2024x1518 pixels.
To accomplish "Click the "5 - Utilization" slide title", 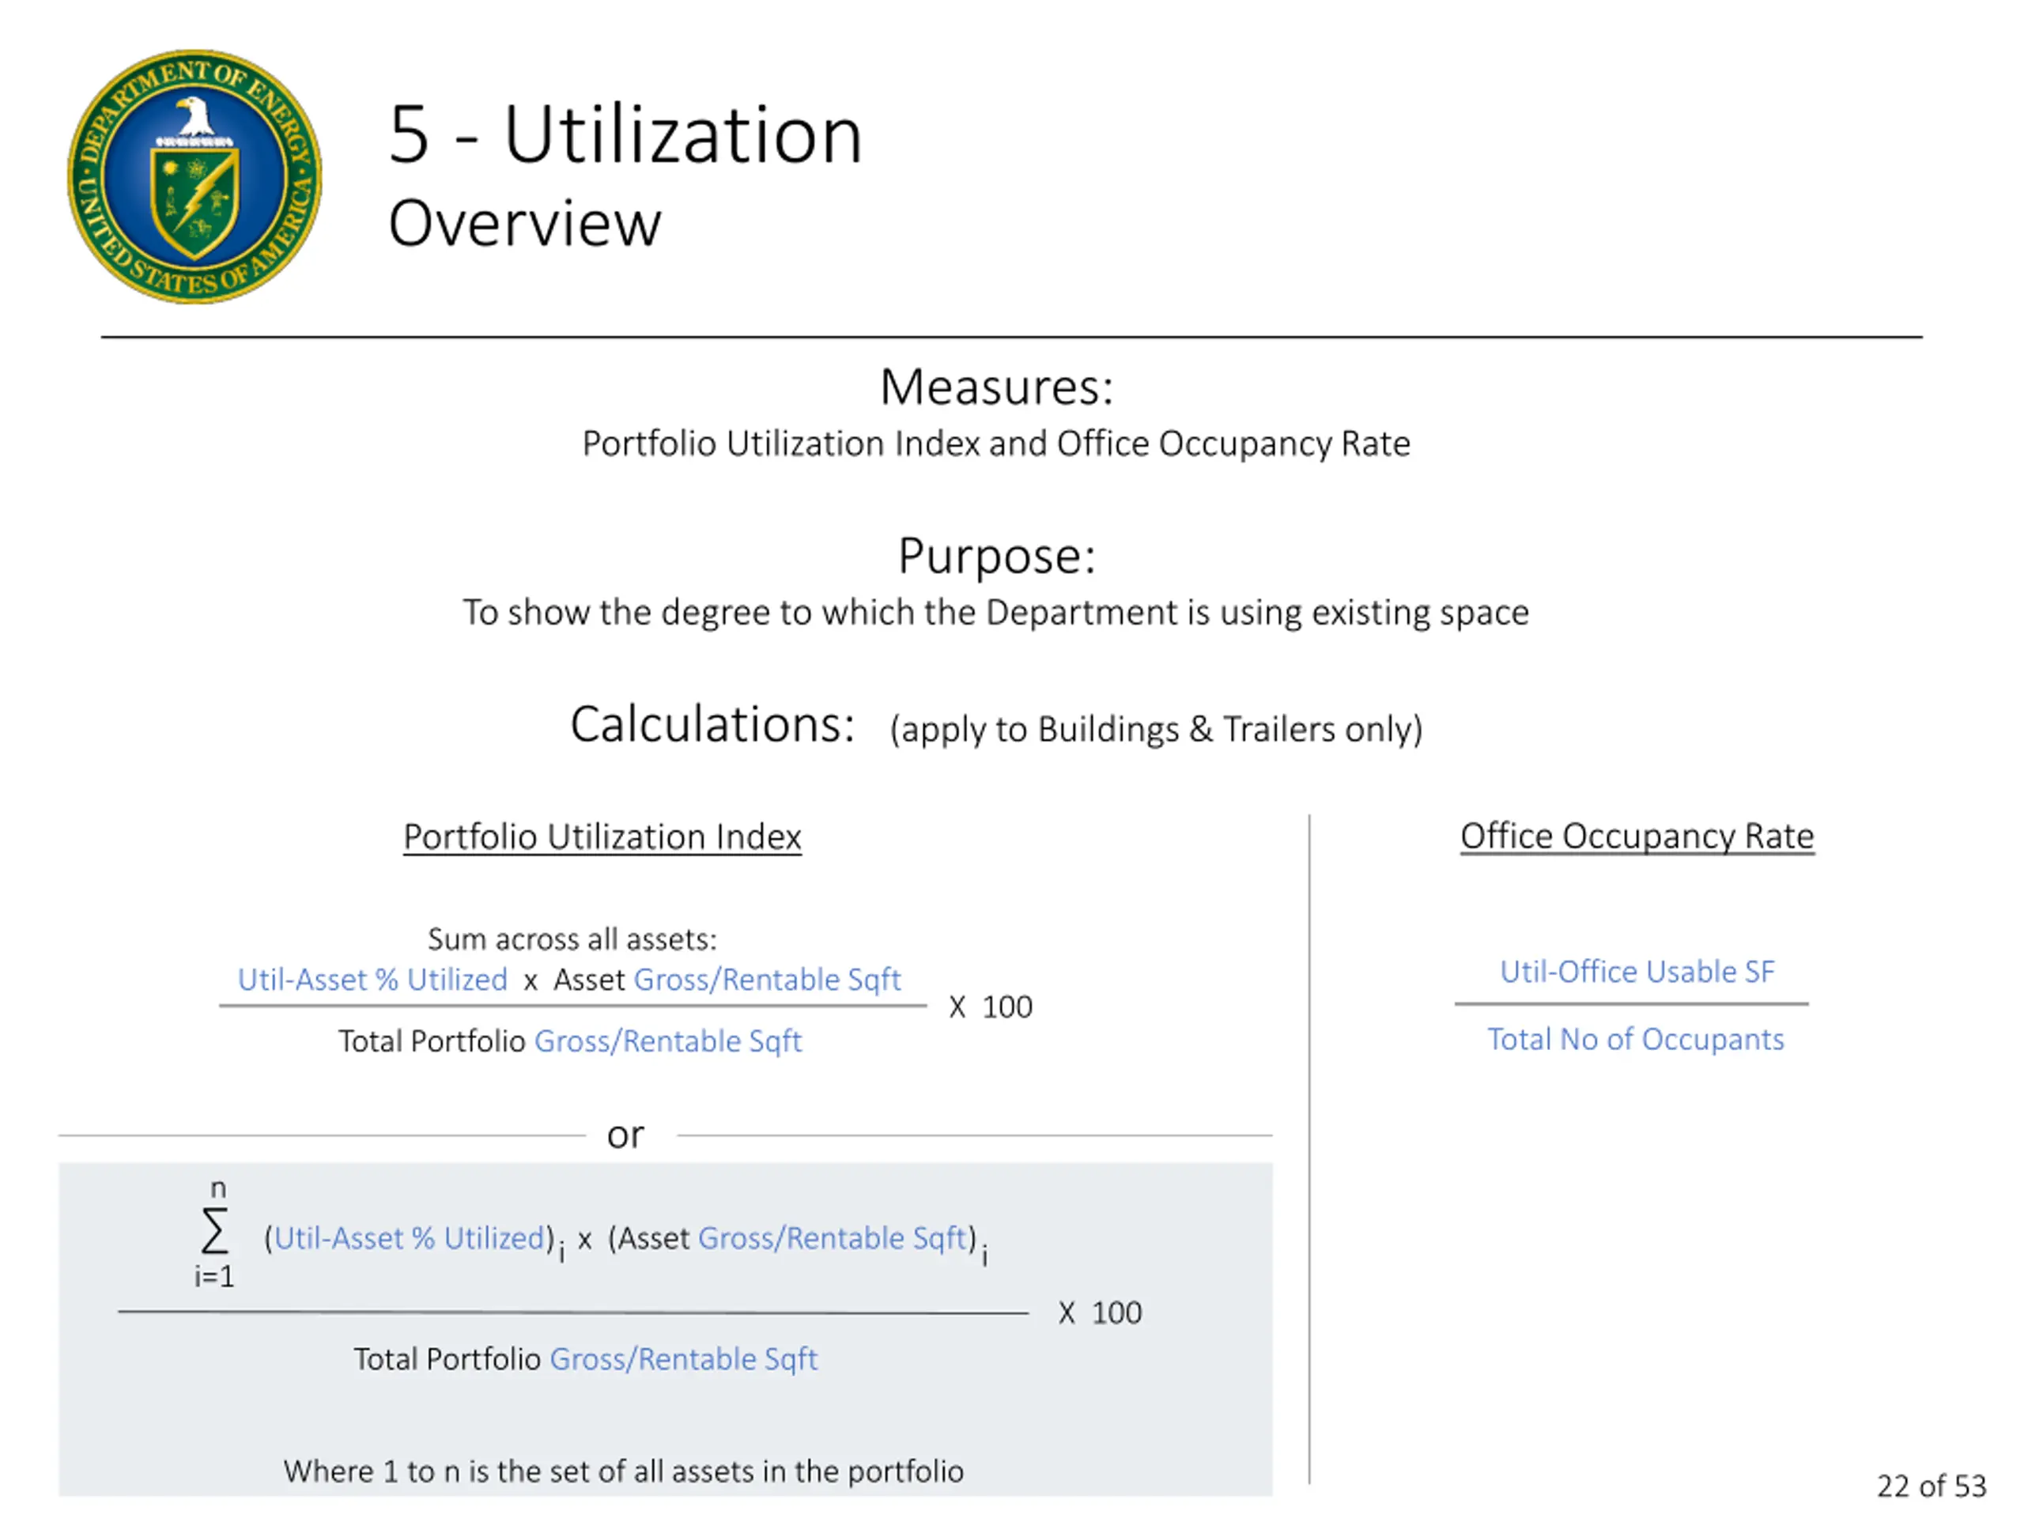I will click(625, 135).
